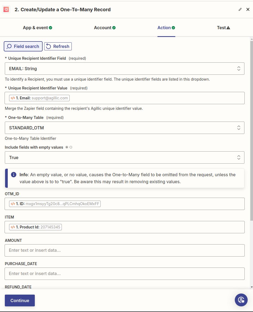The image size is (253, 312).
Task: Switch to the App & event tab
Action: point(37,28)
